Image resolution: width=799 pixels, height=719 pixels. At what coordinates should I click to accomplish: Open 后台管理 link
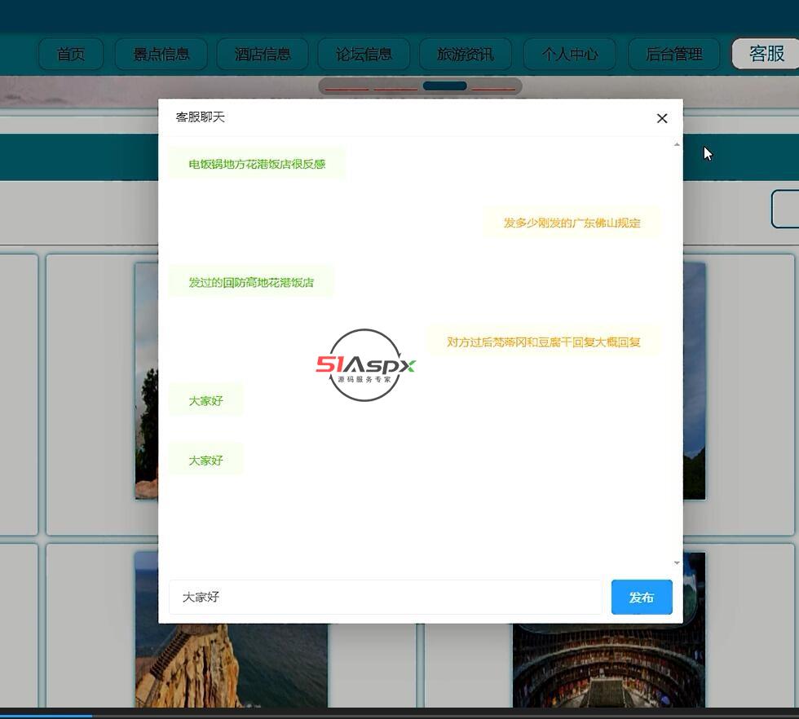(x=673, y=54)
